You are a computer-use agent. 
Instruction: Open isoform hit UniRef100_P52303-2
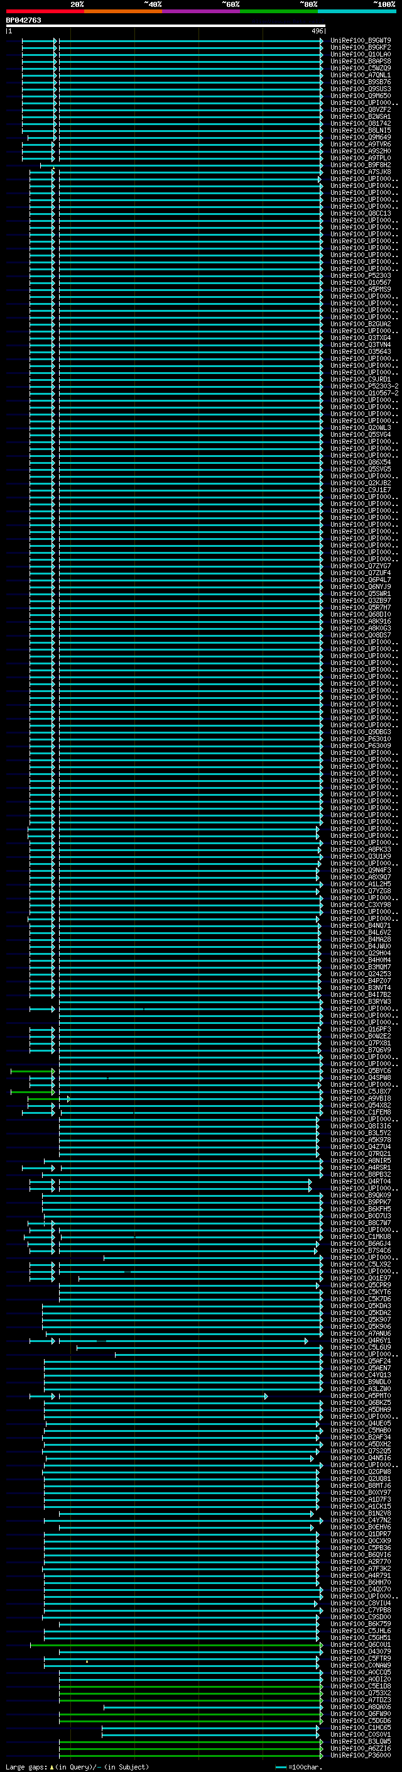(x=364, y=386)
